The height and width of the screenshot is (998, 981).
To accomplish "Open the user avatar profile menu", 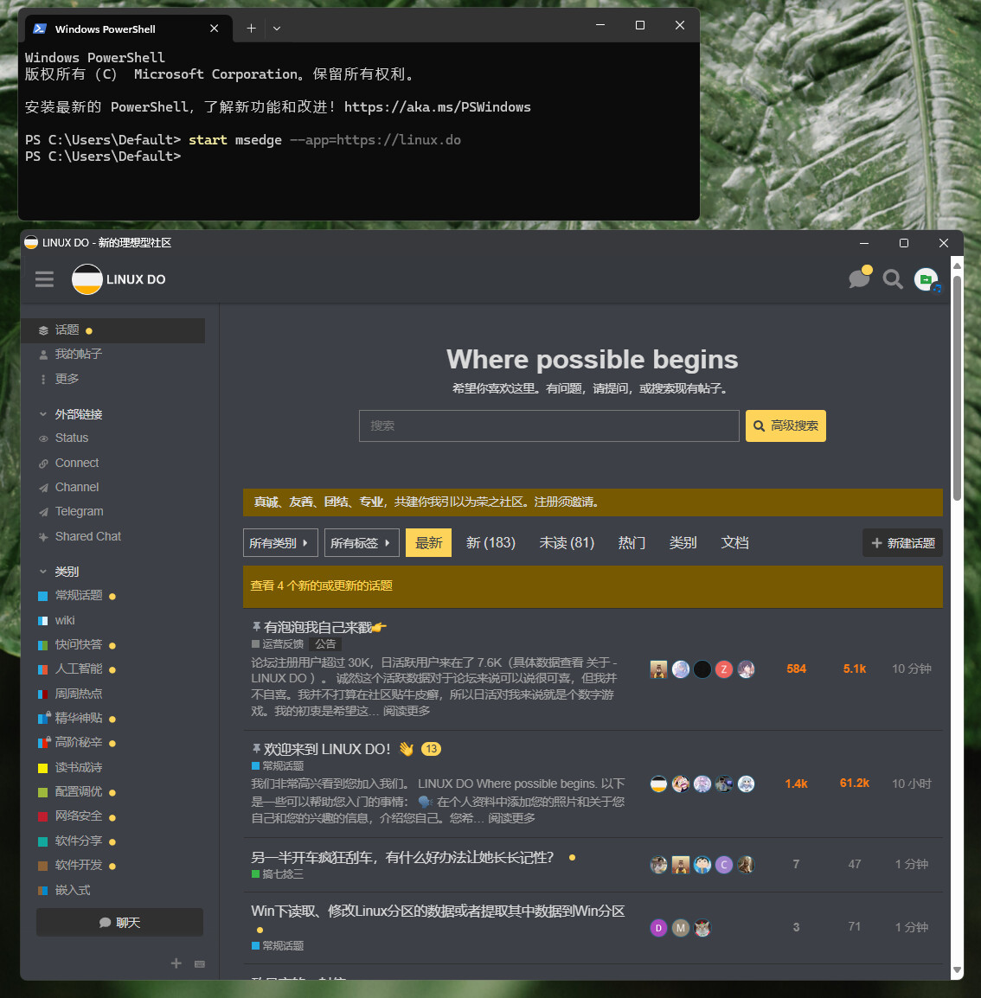I will (x=926, y=279).
